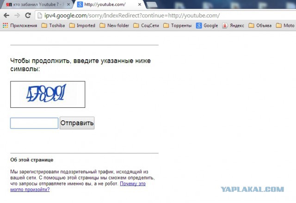Click the captcha image 478991
Screen dimensions: 296x203
(x=48, y=94)
